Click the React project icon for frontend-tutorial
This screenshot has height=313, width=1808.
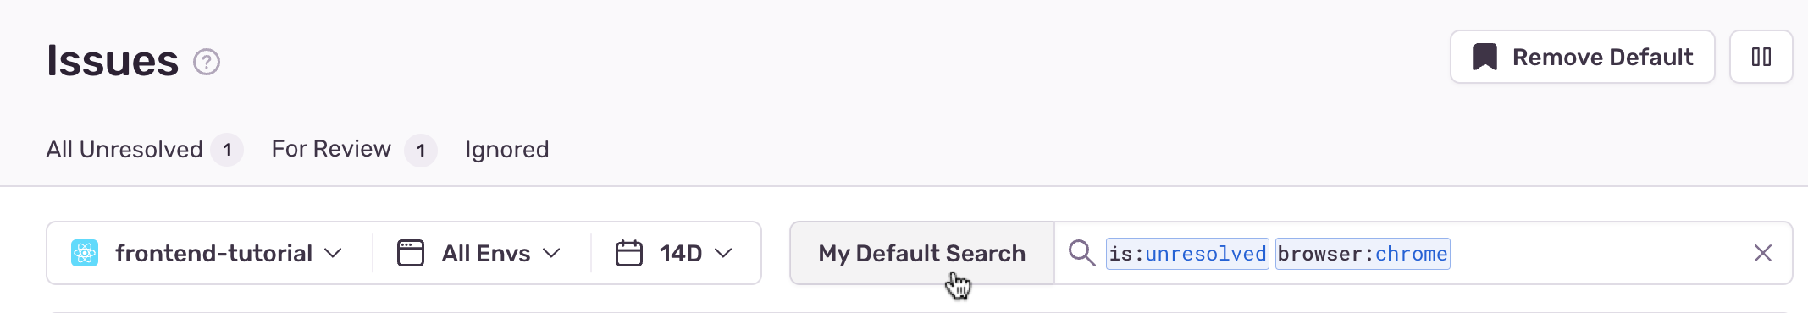click(85, 253)
